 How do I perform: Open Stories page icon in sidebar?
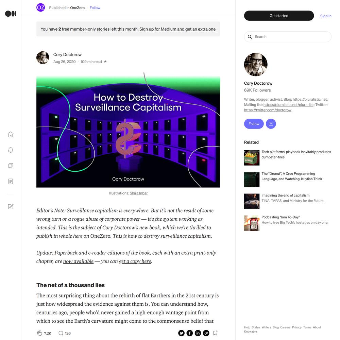tap(11, 181)
